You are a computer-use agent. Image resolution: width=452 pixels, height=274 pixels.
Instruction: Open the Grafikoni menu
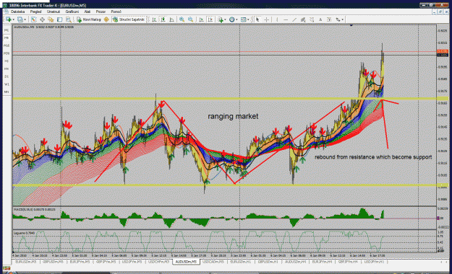[72, 12]
